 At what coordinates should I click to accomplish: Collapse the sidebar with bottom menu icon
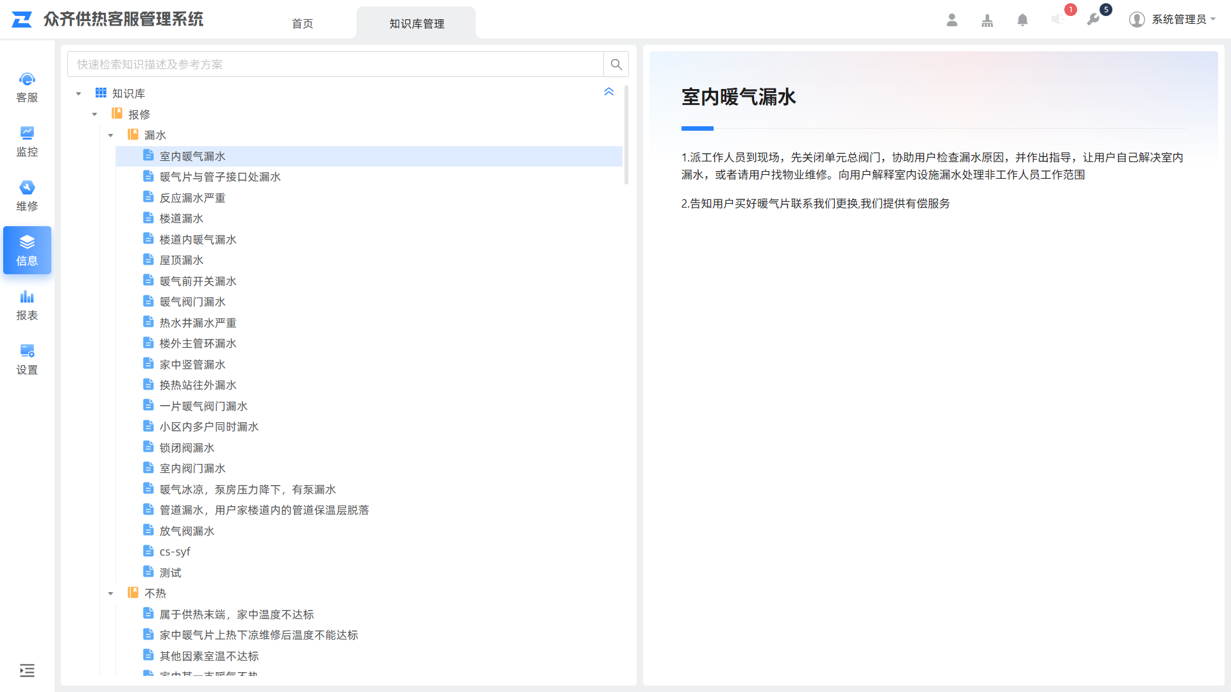(27, 671)
